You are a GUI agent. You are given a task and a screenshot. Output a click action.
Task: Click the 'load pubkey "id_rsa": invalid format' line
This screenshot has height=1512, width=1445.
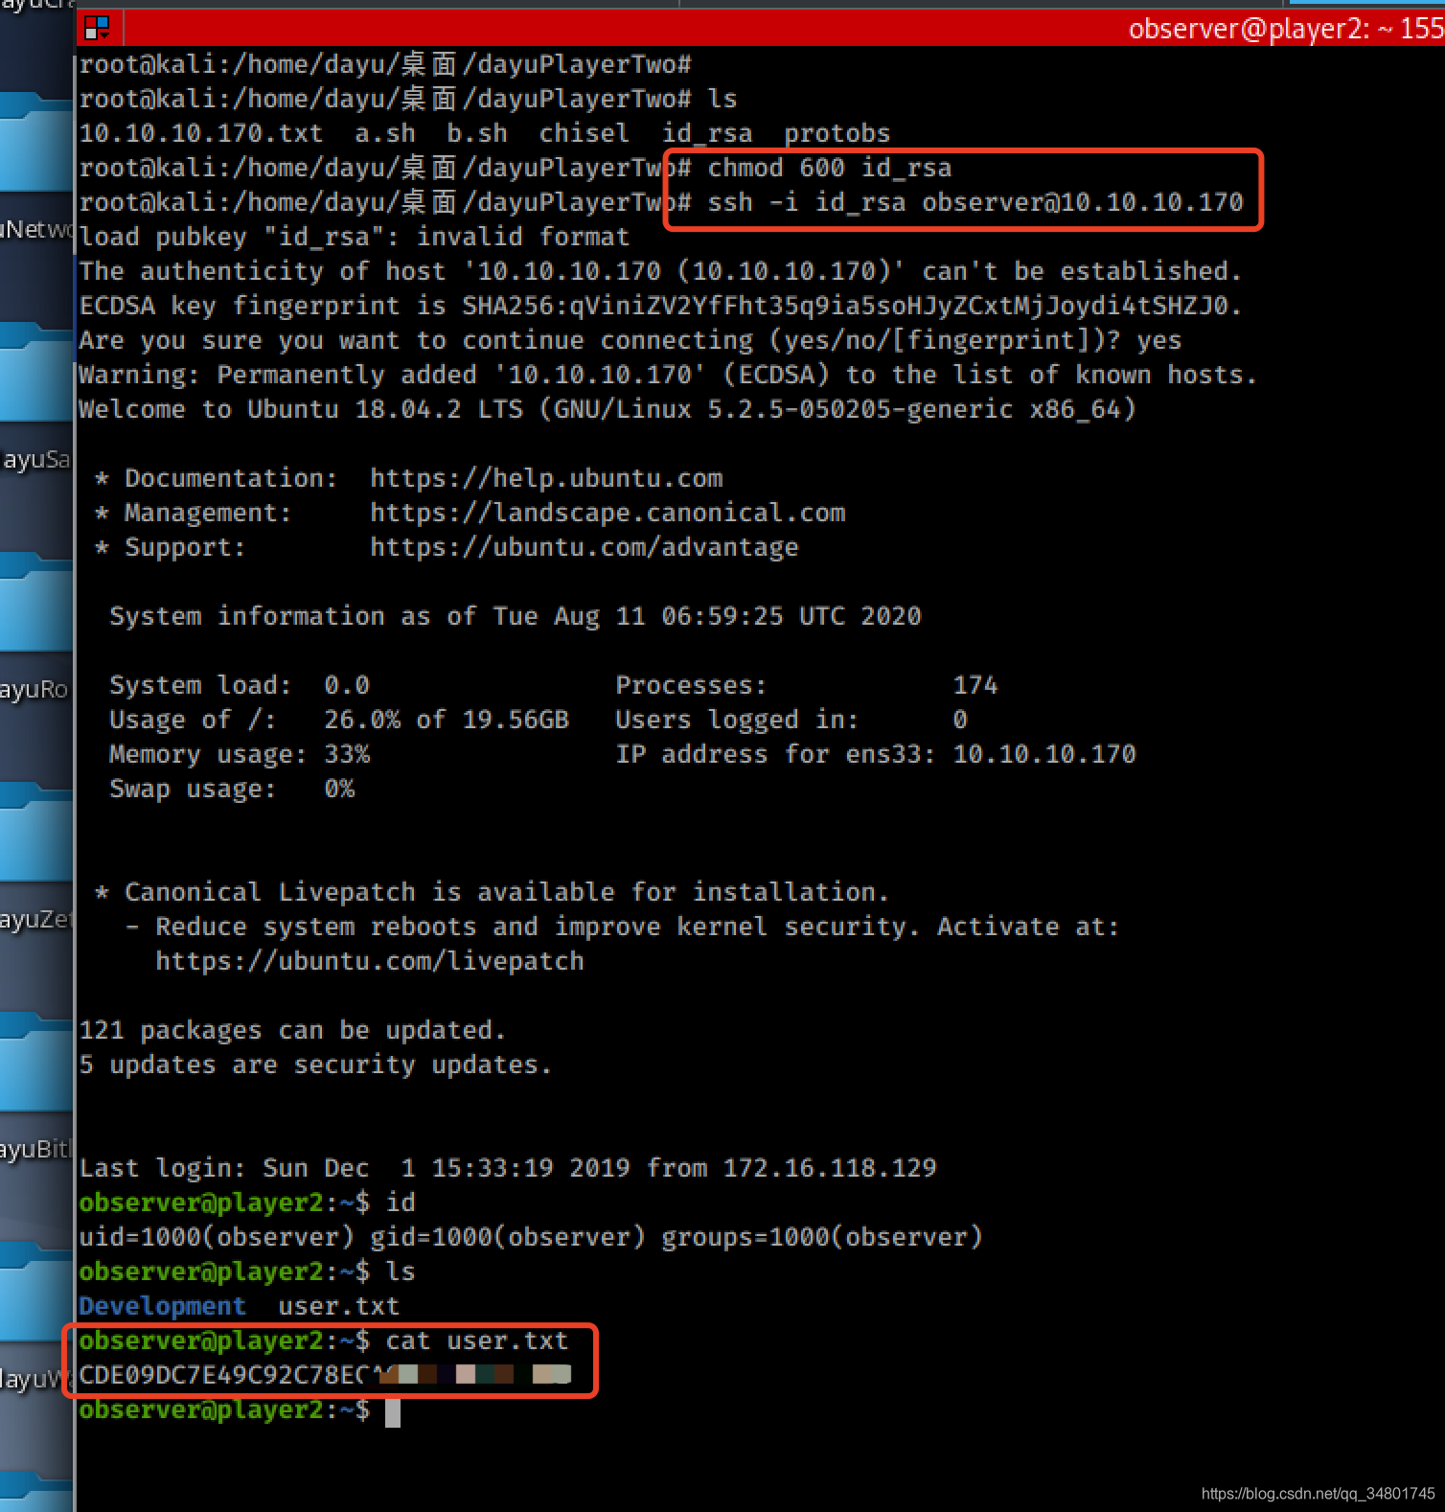(x=355, y=237)
